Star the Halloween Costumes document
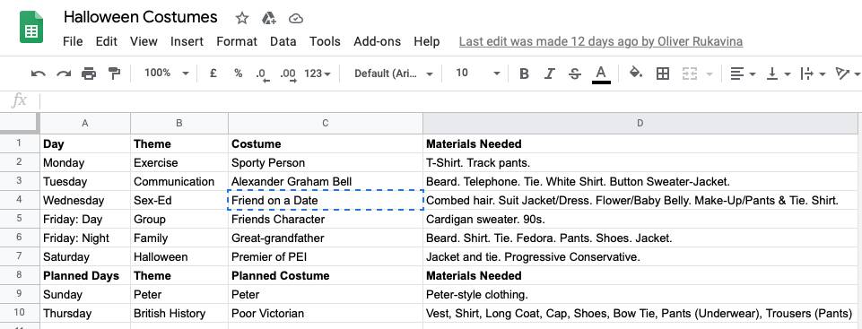 242,18
